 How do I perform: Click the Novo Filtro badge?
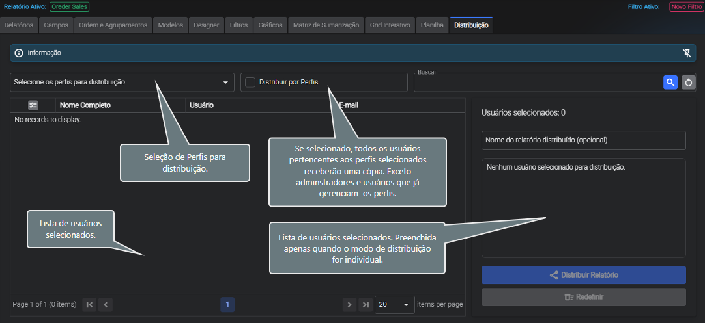click(685, 6)
